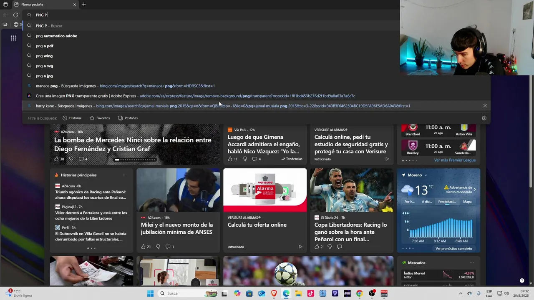The width and height of the screenshot is (534, 300).
Task: Click Ver pronóstico completo link
Action: point(454,249)
